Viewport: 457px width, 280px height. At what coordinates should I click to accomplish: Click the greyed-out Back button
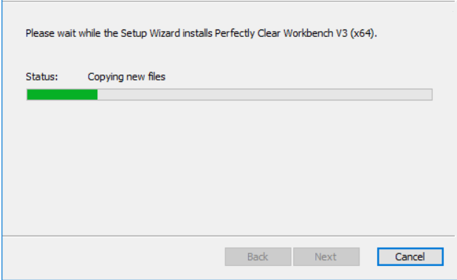pyautogui.click(x=258, y=256)
